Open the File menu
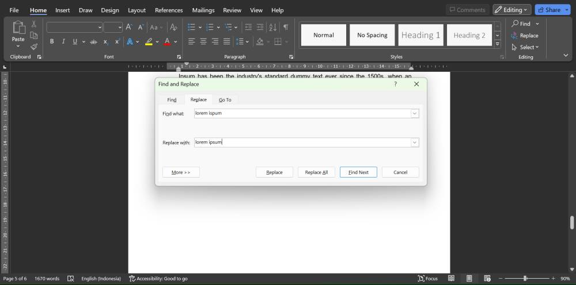The height and width of the screenshot is (285, 576). [x=14, y=10]
